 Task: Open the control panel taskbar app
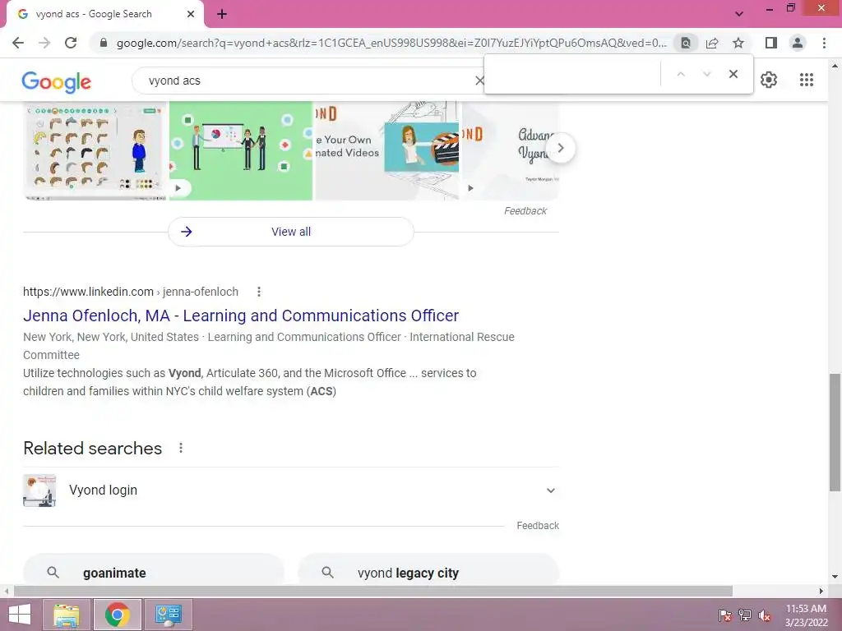[169, 615]
